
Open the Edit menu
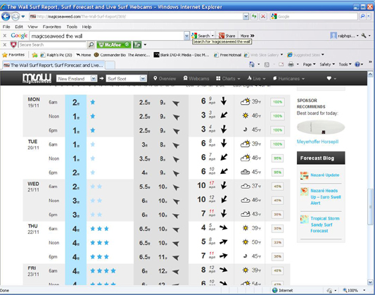point(19,27)
